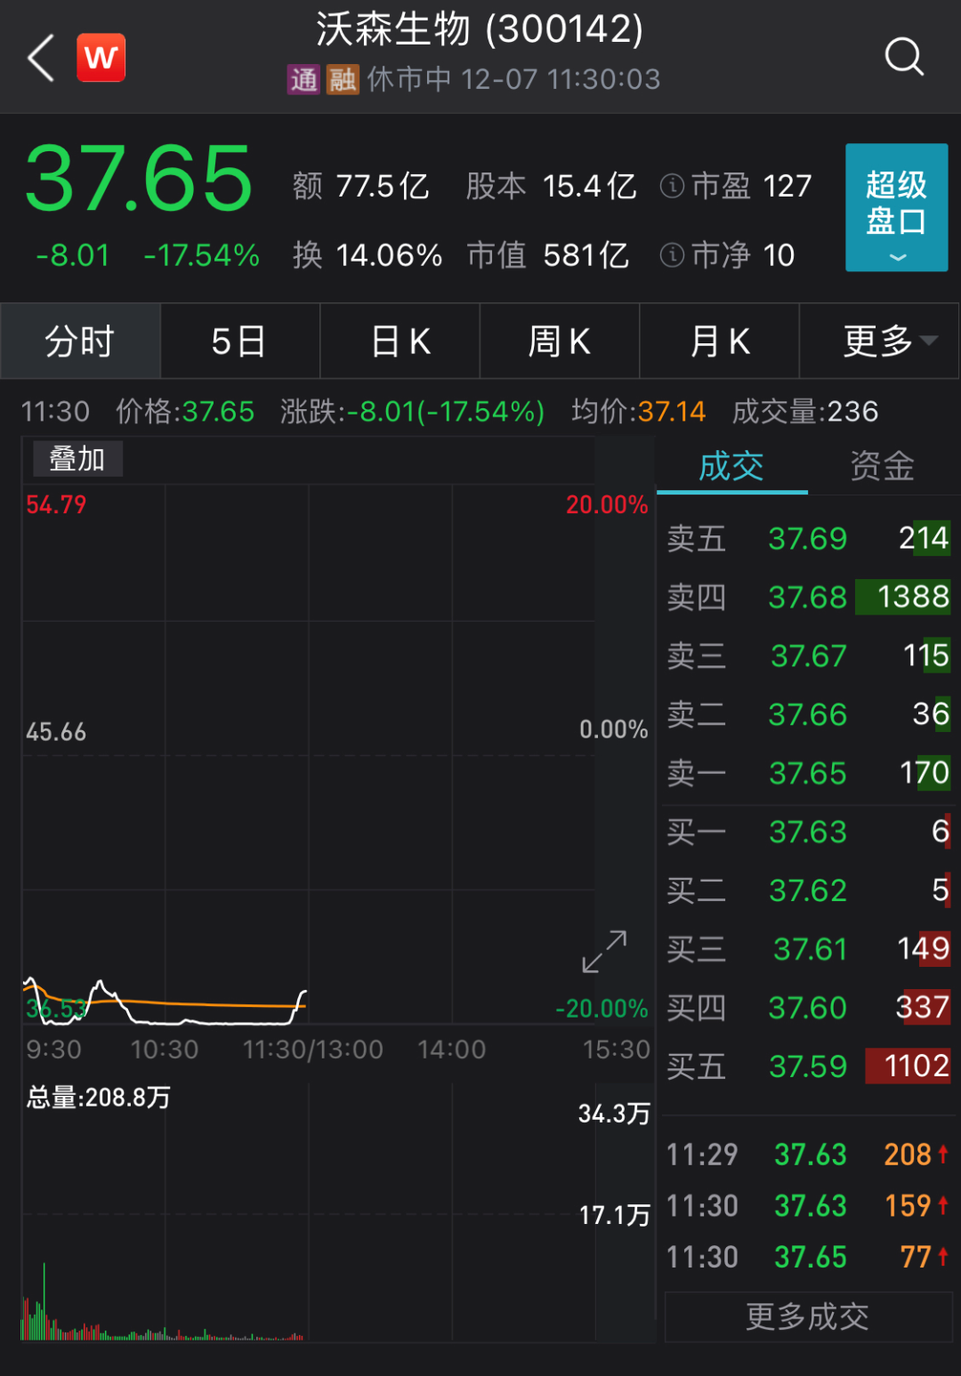Tap the info icon beside 市净
The image size is (961, 1376).
[x=672, y=255]
